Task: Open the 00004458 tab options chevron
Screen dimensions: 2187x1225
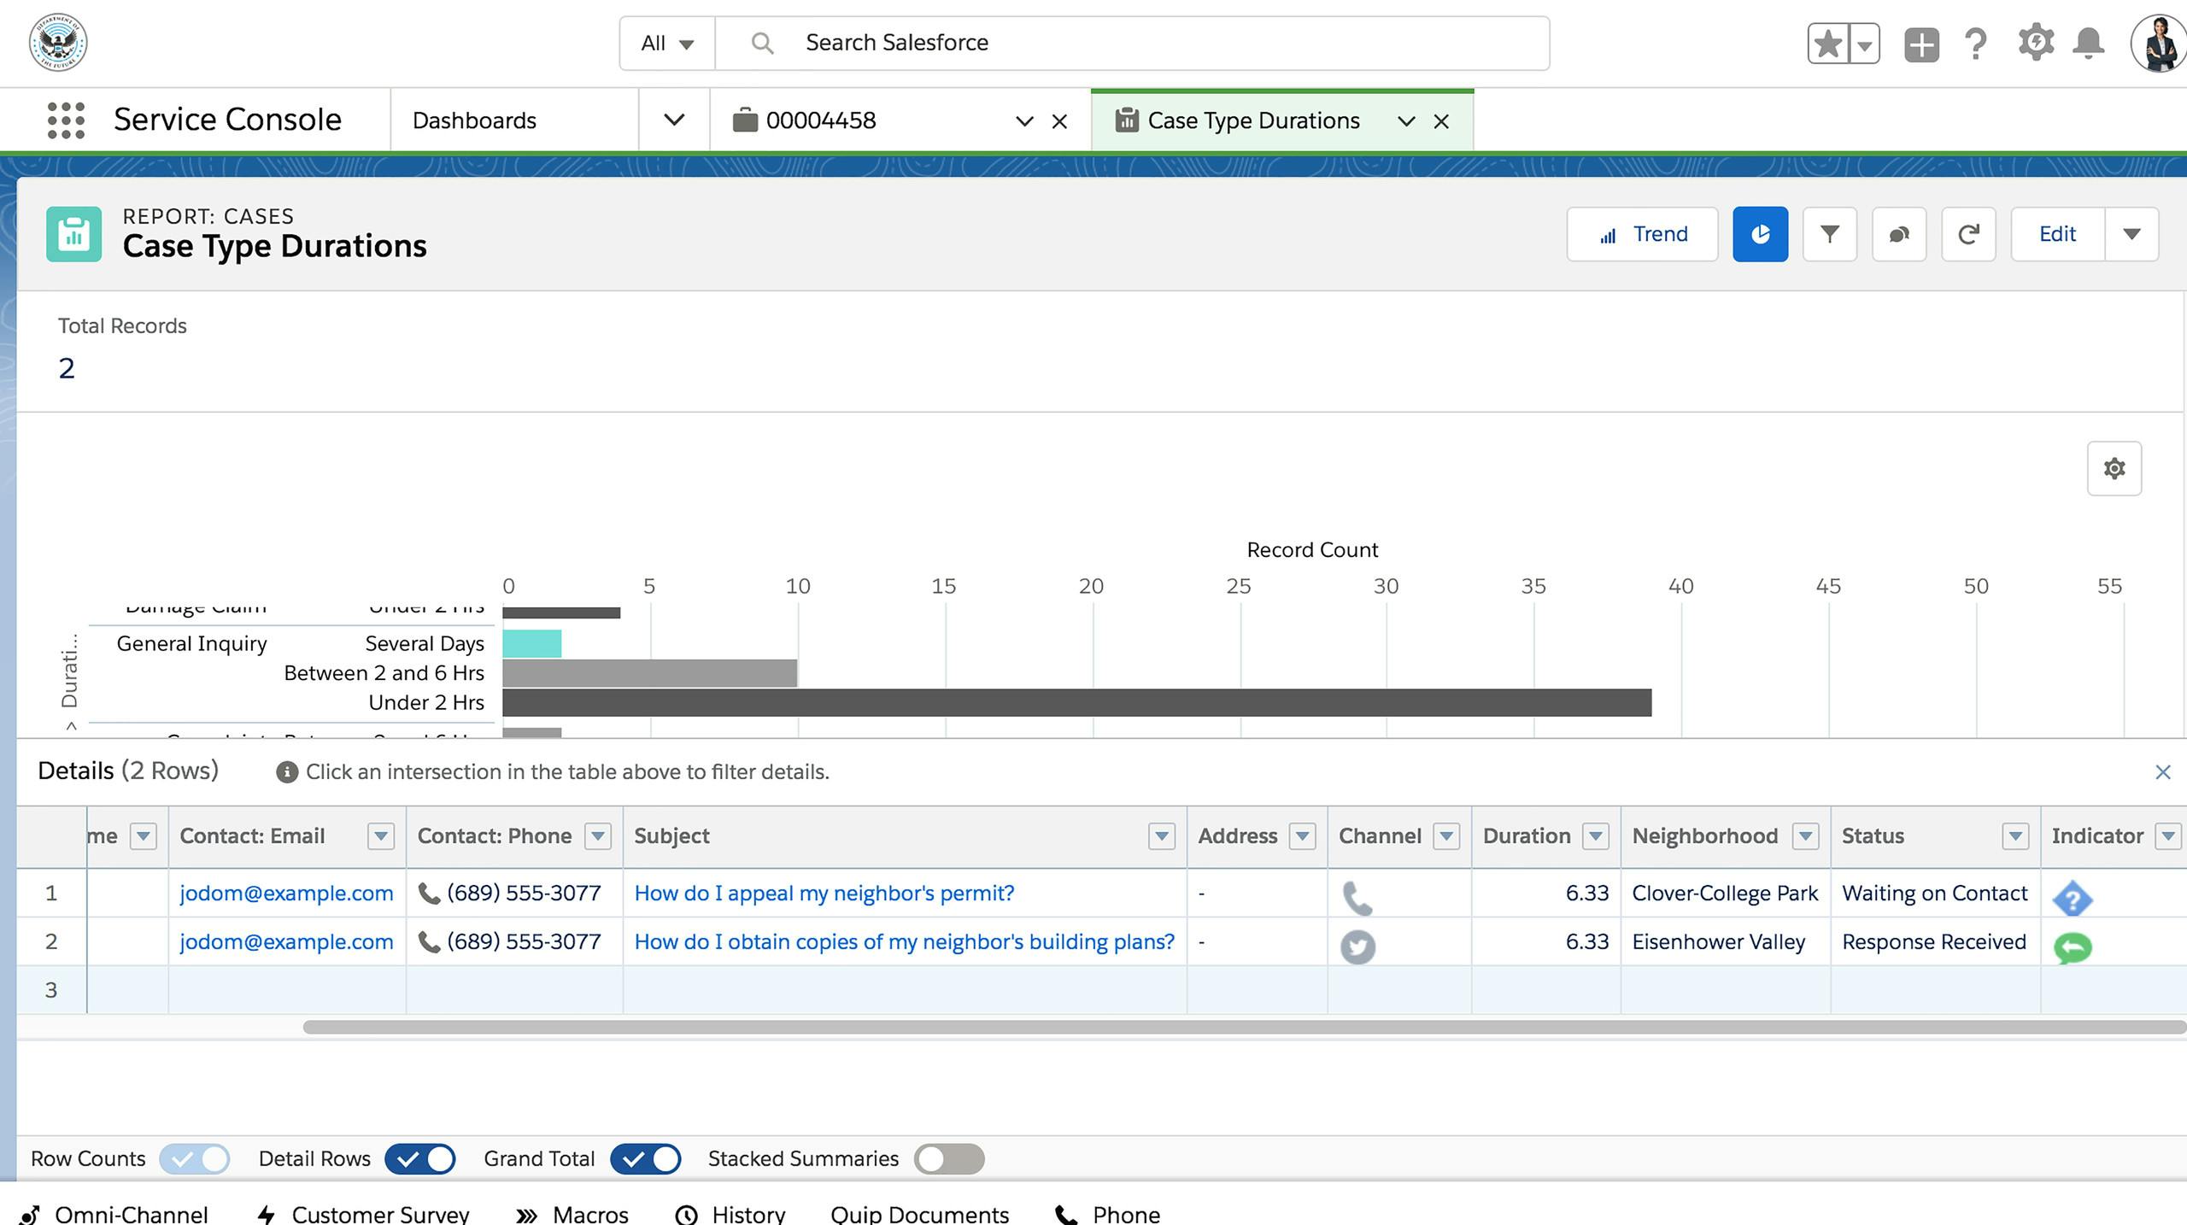Action: 1023,121
